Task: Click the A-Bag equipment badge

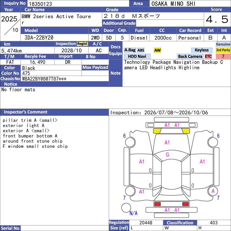Action: [x=130, y=50]
